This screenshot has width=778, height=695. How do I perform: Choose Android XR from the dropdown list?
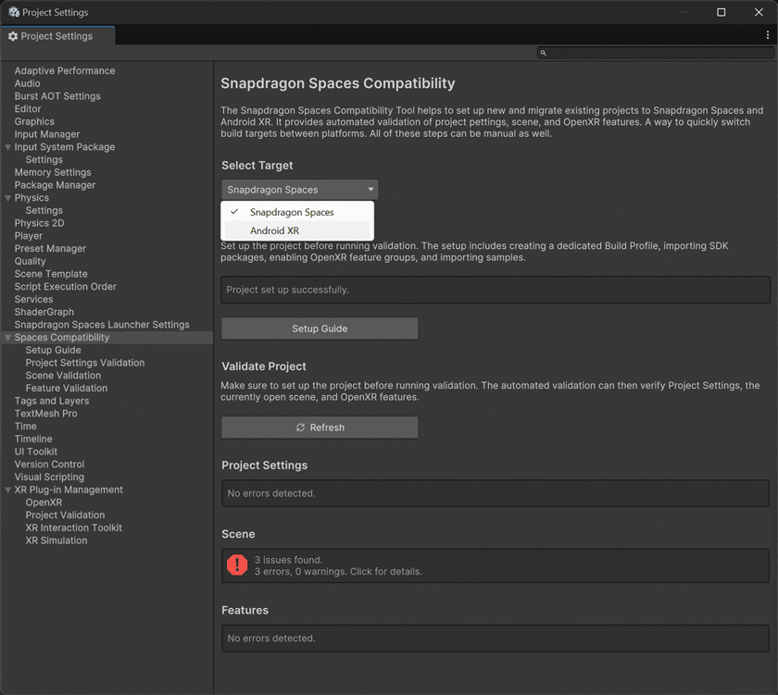[297, 230]
